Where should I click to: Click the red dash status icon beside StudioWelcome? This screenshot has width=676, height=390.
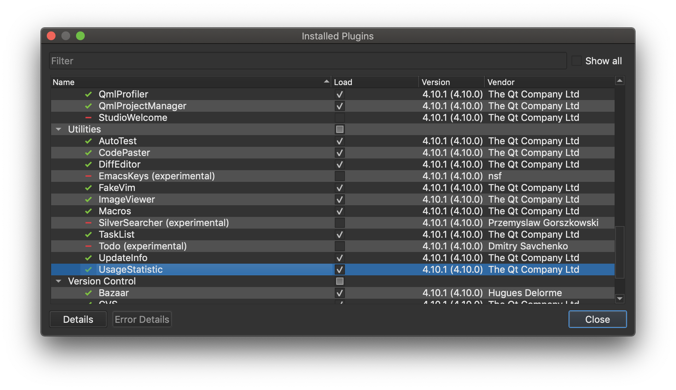click(88, 118)
